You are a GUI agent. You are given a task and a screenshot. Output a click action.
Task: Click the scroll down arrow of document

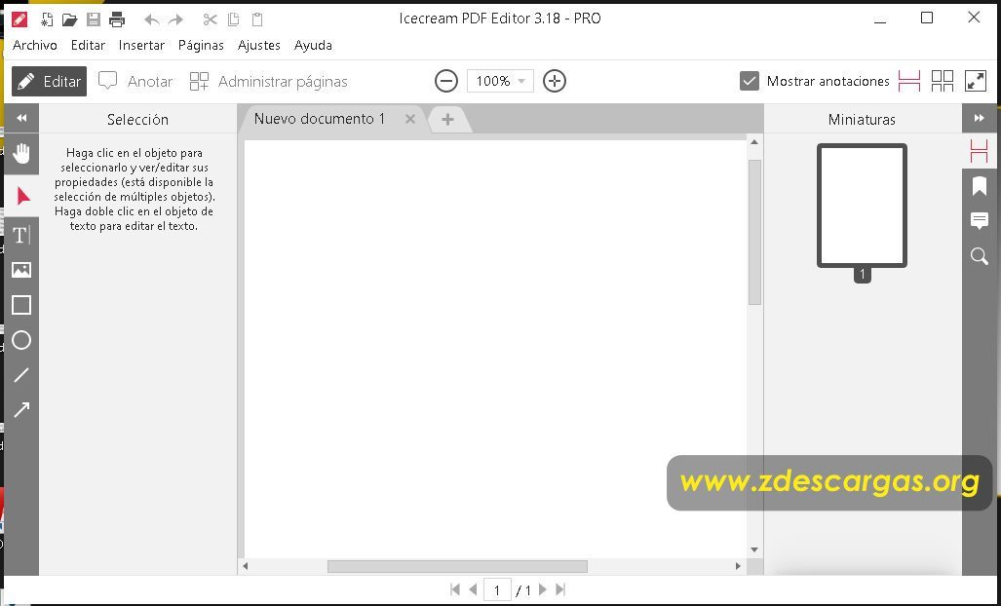point(754,549)
